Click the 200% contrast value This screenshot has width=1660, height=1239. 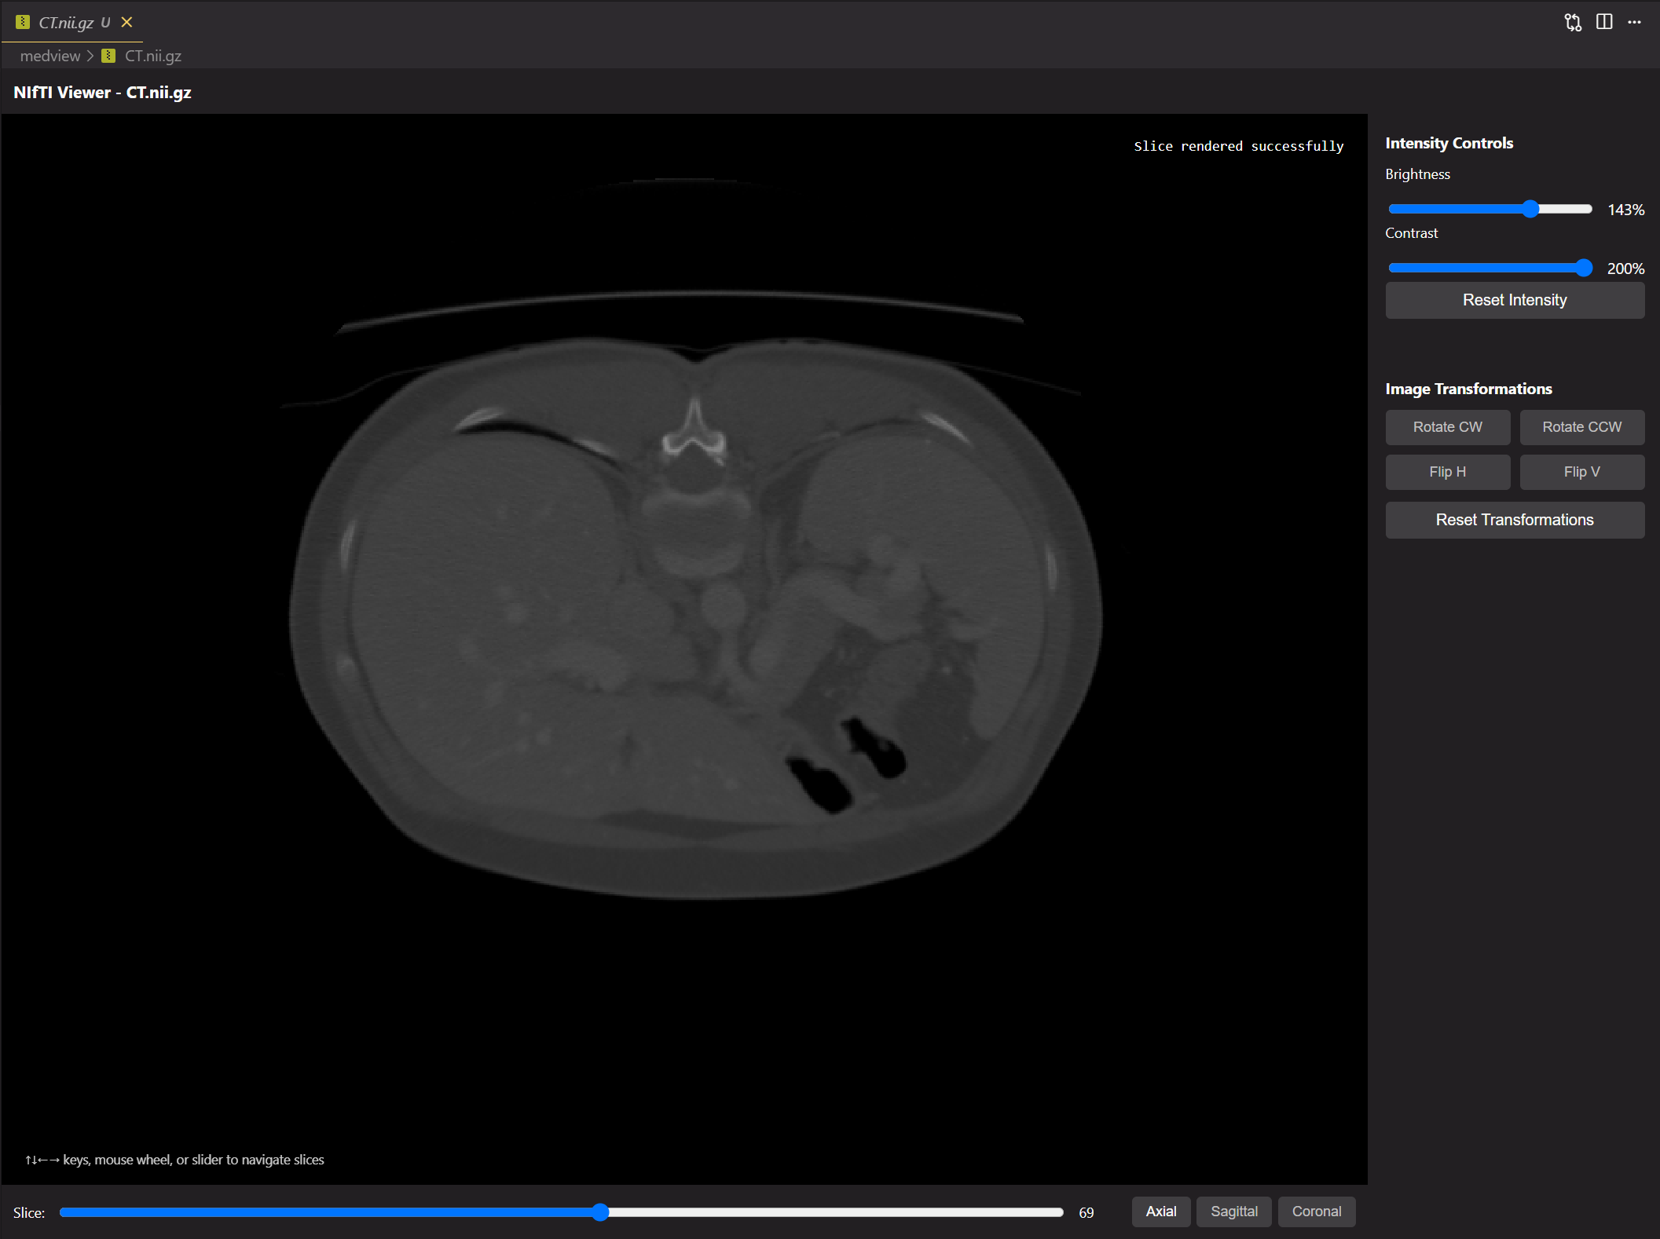(x=1625, y=269)
